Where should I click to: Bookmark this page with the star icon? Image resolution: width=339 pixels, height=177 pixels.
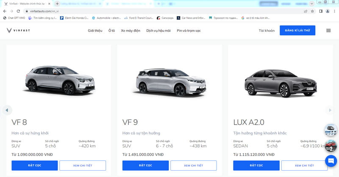[x=312, y=11]
